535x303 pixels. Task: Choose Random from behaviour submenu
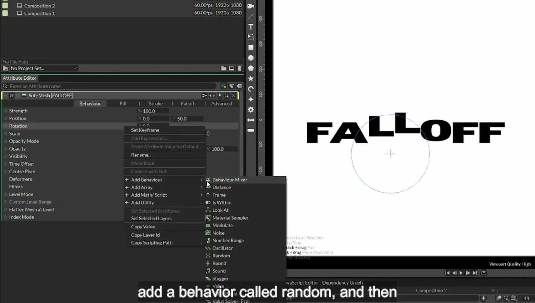[x=221, y=256]
